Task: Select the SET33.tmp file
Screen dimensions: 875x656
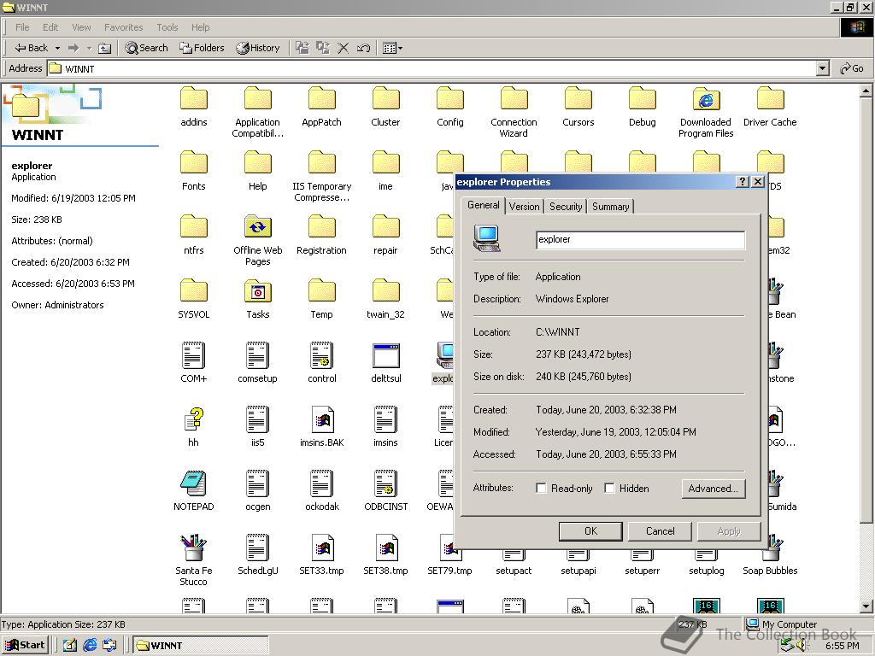Action: 322,555
